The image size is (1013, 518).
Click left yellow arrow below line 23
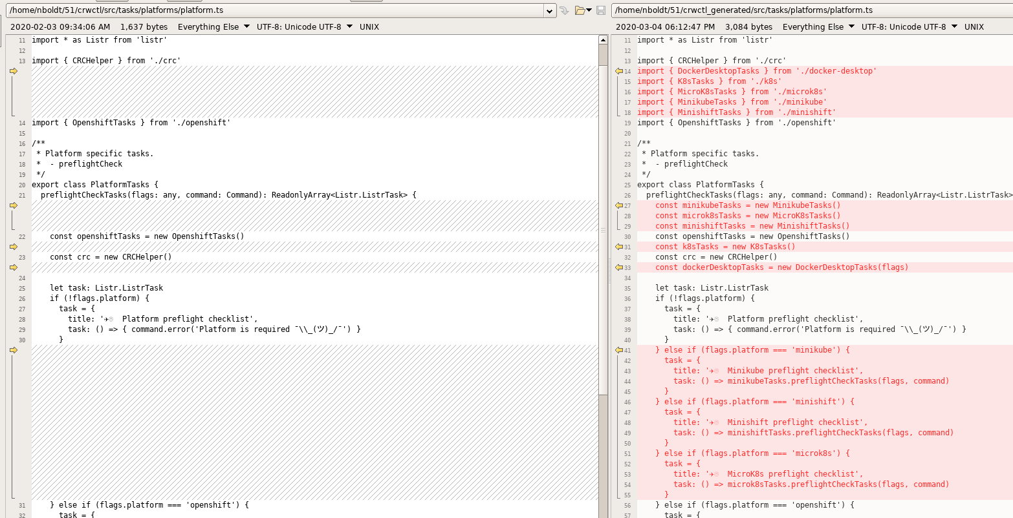coord(14,267)
